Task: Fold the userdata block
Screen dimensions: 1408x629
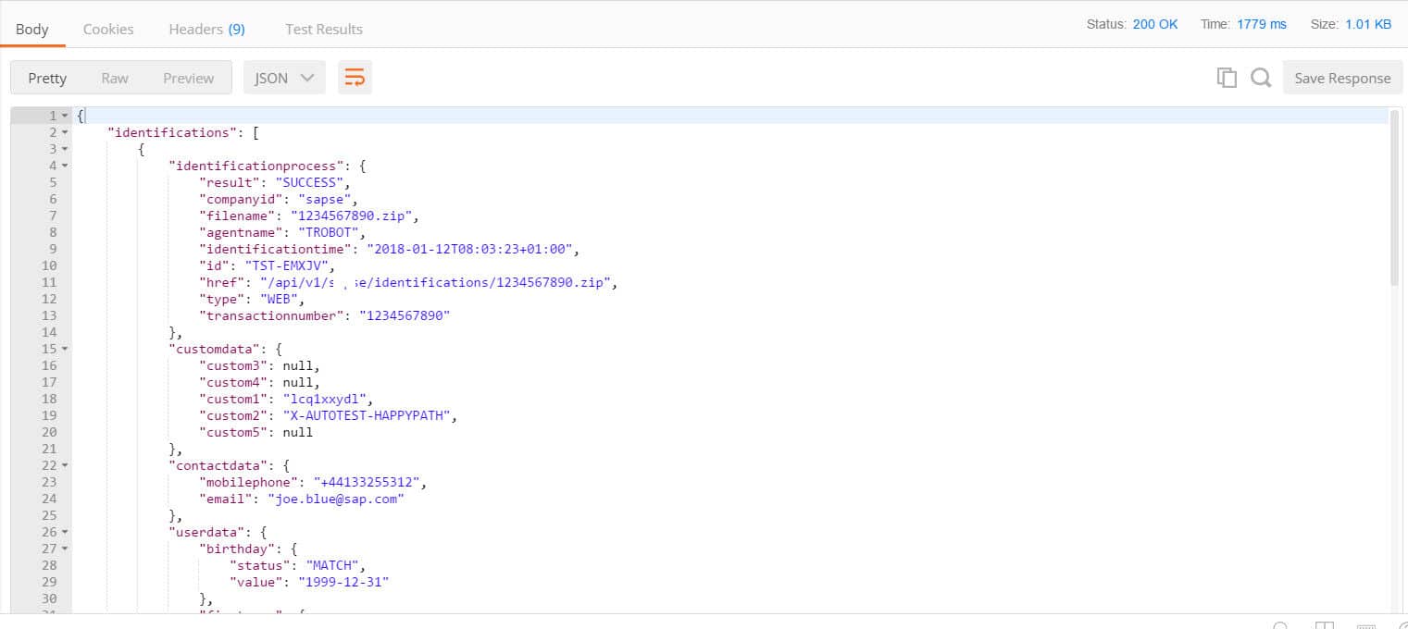Action: pos(65,532)
